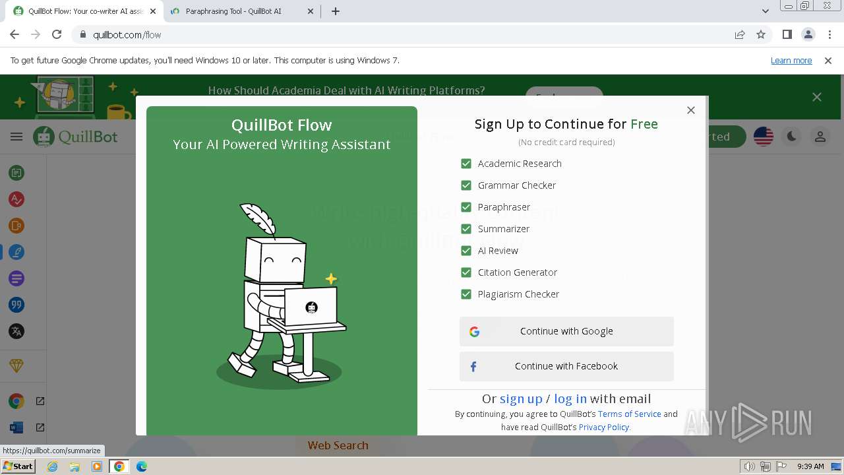The height and width of the screenshot is (475, 844).
Task: Launch Internet Explorer from taskbar
Action: click(53, 466)
